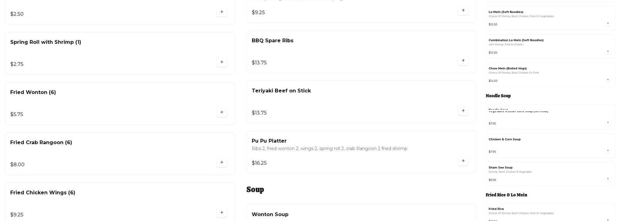Open Pu Pu Platter item title

269,141
